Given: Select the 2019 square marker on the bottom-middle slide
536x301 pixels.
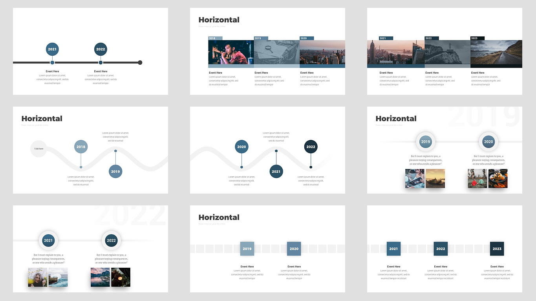Looking at the screenshot, I should 247,248.
